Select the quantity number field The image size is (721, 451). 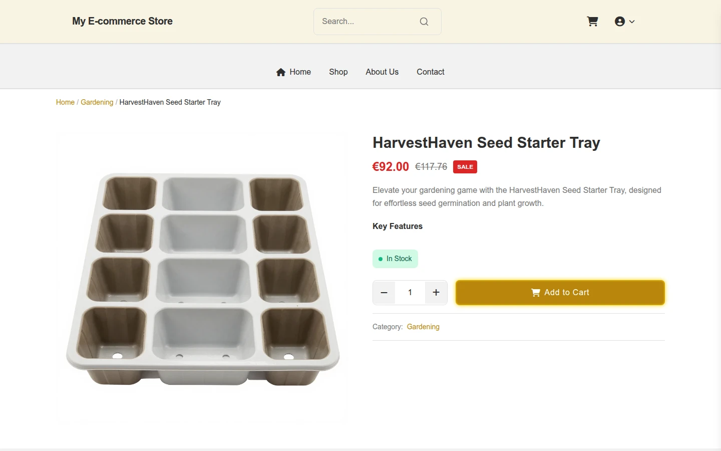coord(410,293)
